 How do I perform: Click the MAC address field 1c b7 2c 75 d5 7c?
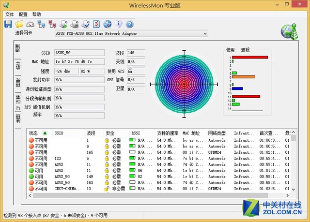point(79,61)
